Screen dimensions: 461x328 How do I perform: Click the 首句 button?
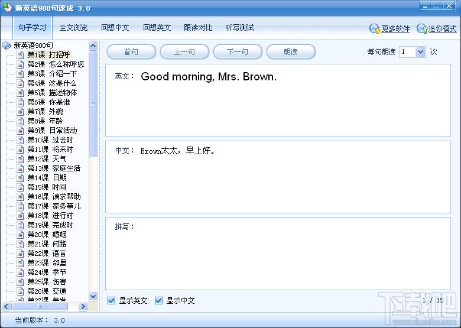click(x=131, y=52)
